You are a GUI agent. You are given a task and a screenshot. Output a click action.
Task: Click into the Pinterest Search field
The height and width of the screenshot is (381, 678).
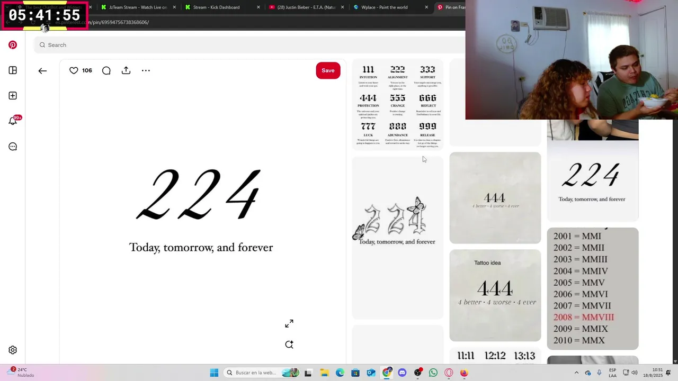tap(249, 45)
